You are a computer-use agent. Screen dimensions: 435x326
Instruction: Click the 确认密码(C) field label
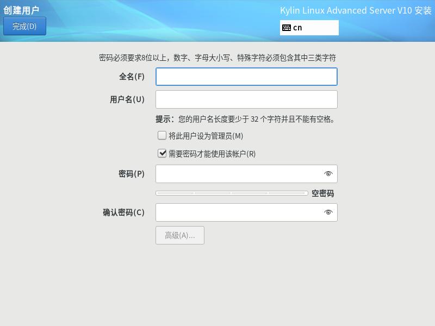coord(122,212)
